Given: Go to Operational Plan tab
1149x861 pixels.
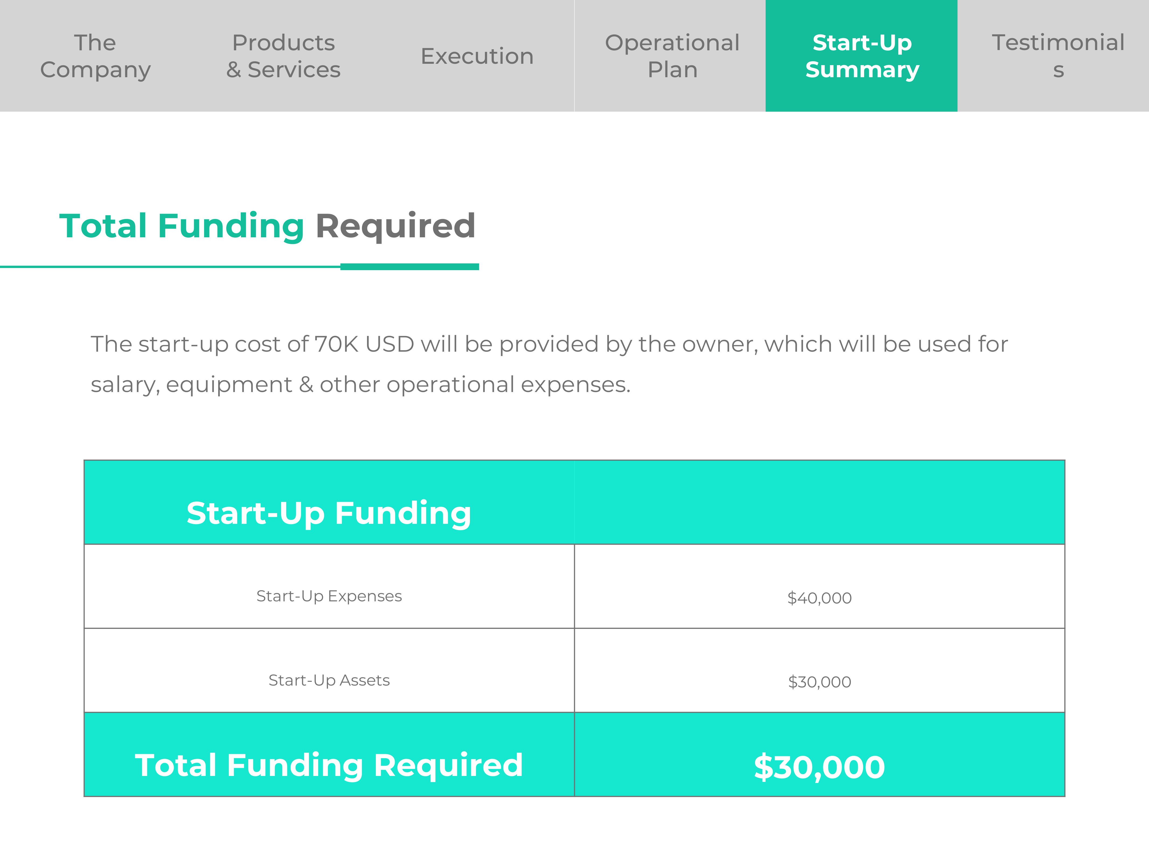Looking at the screenshot, I should 672,56.
